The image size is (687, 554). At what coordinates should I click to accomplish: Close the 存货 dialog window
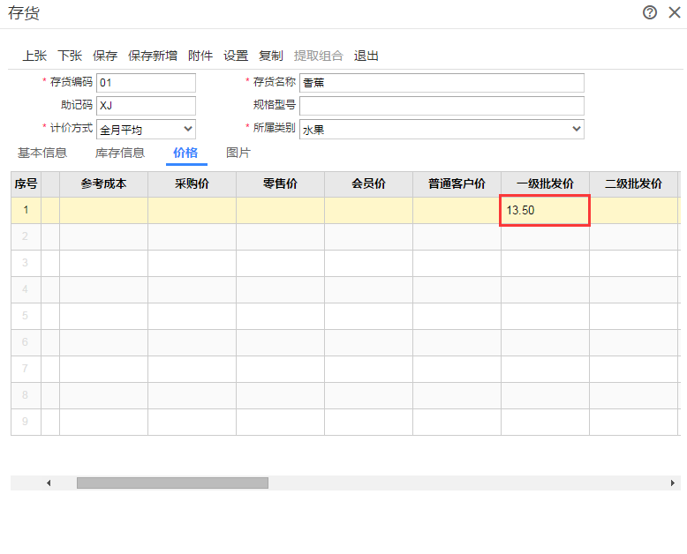click(x=675, y=12)
